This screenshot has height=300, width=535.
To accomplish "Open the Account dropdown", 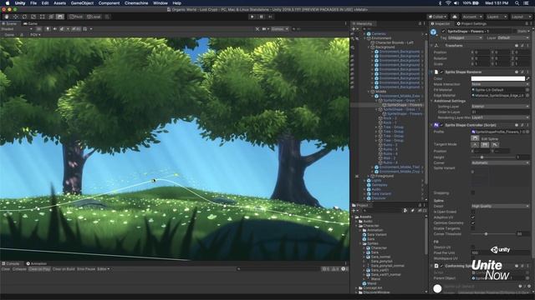I will click(x=471, y=17).
